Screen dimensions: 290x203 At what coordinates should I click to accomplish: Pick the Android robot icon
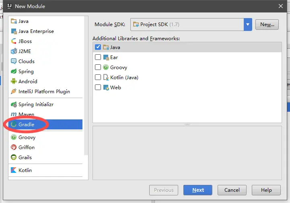click(x=14, y=81)
